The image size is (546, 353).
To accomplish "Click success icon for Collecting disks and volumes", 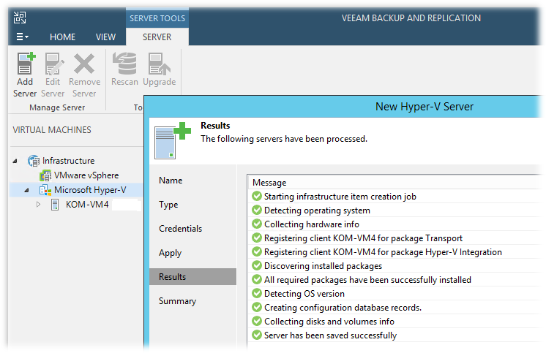I will point(257,322).
